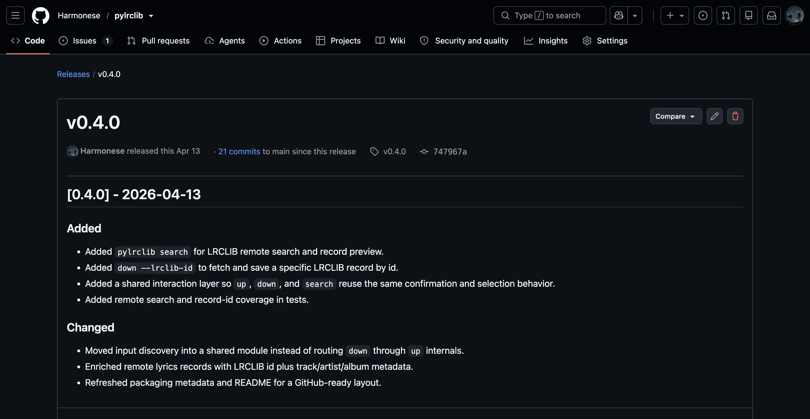Expand the repository switcher caret

point(151,16)
